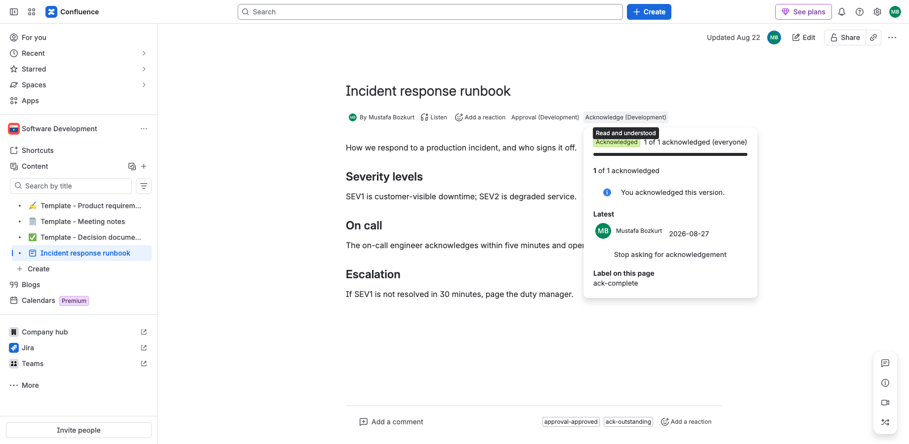Select Incident response runbook in the tree
This screenshot has width=909, height=444.
click(x=82, y=253)
